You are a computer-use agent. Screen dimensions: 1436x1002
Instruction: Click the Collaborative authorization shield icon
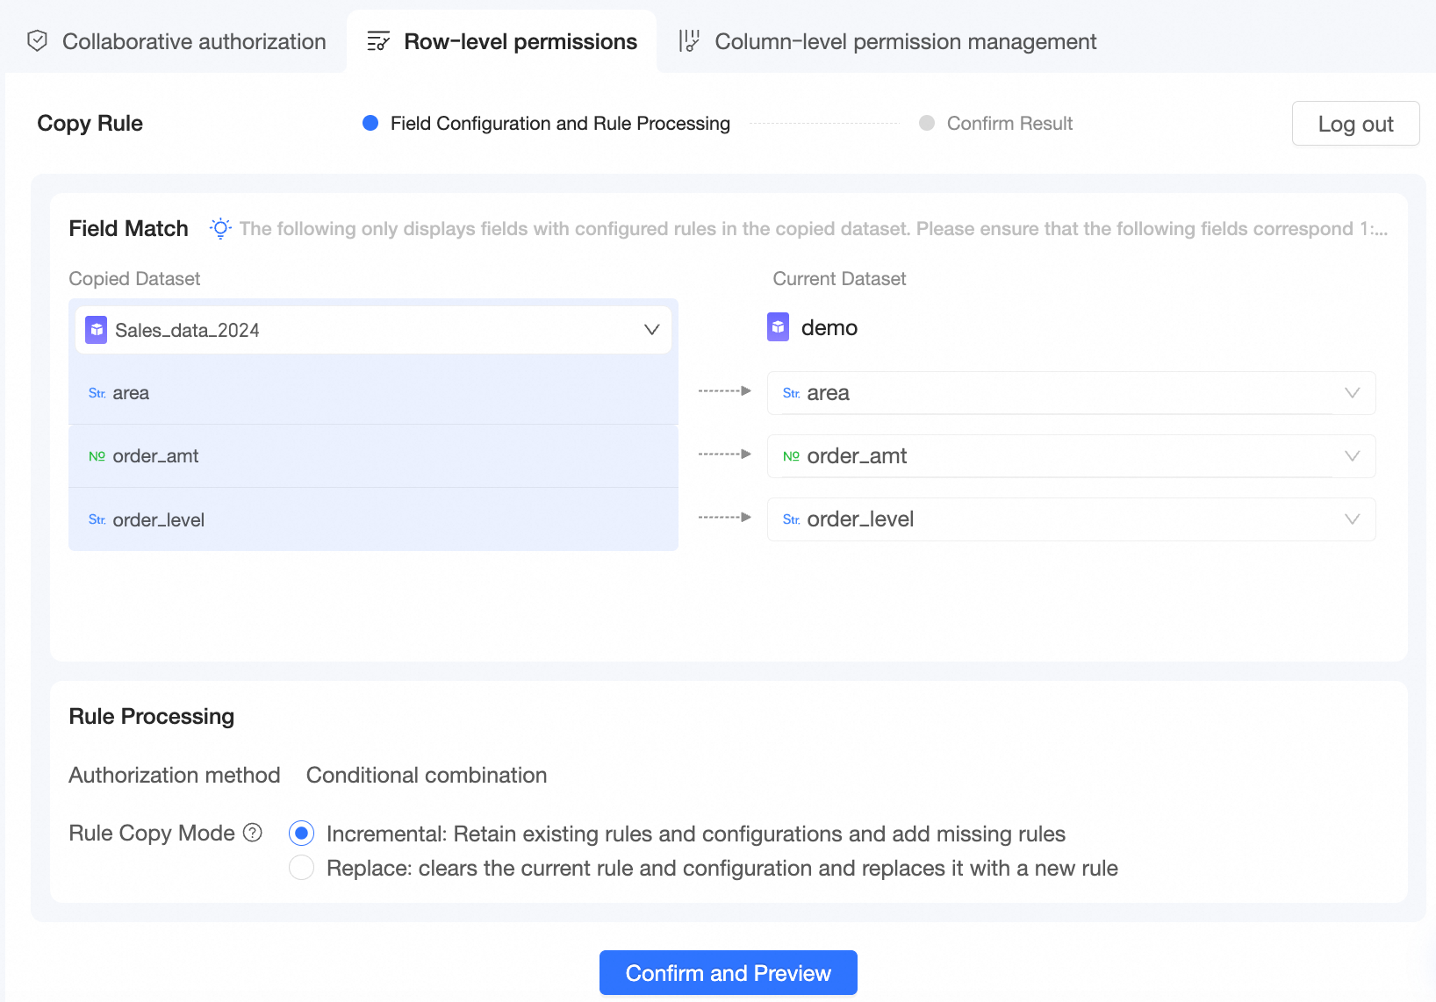tap(37, 41)
